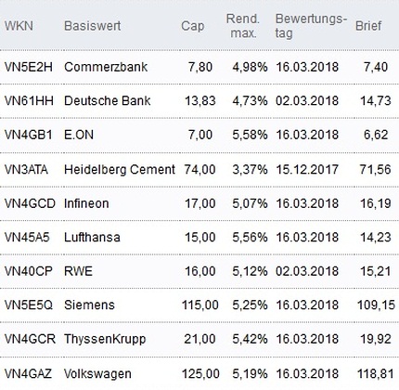
Task: Sort by the Basiswert column header
Action: point(92,26)
